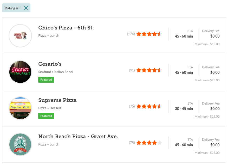Open the Supreme Pizza logo thumbnail
This screenshot has width=228, height=164.
click(x=20, y=108)
